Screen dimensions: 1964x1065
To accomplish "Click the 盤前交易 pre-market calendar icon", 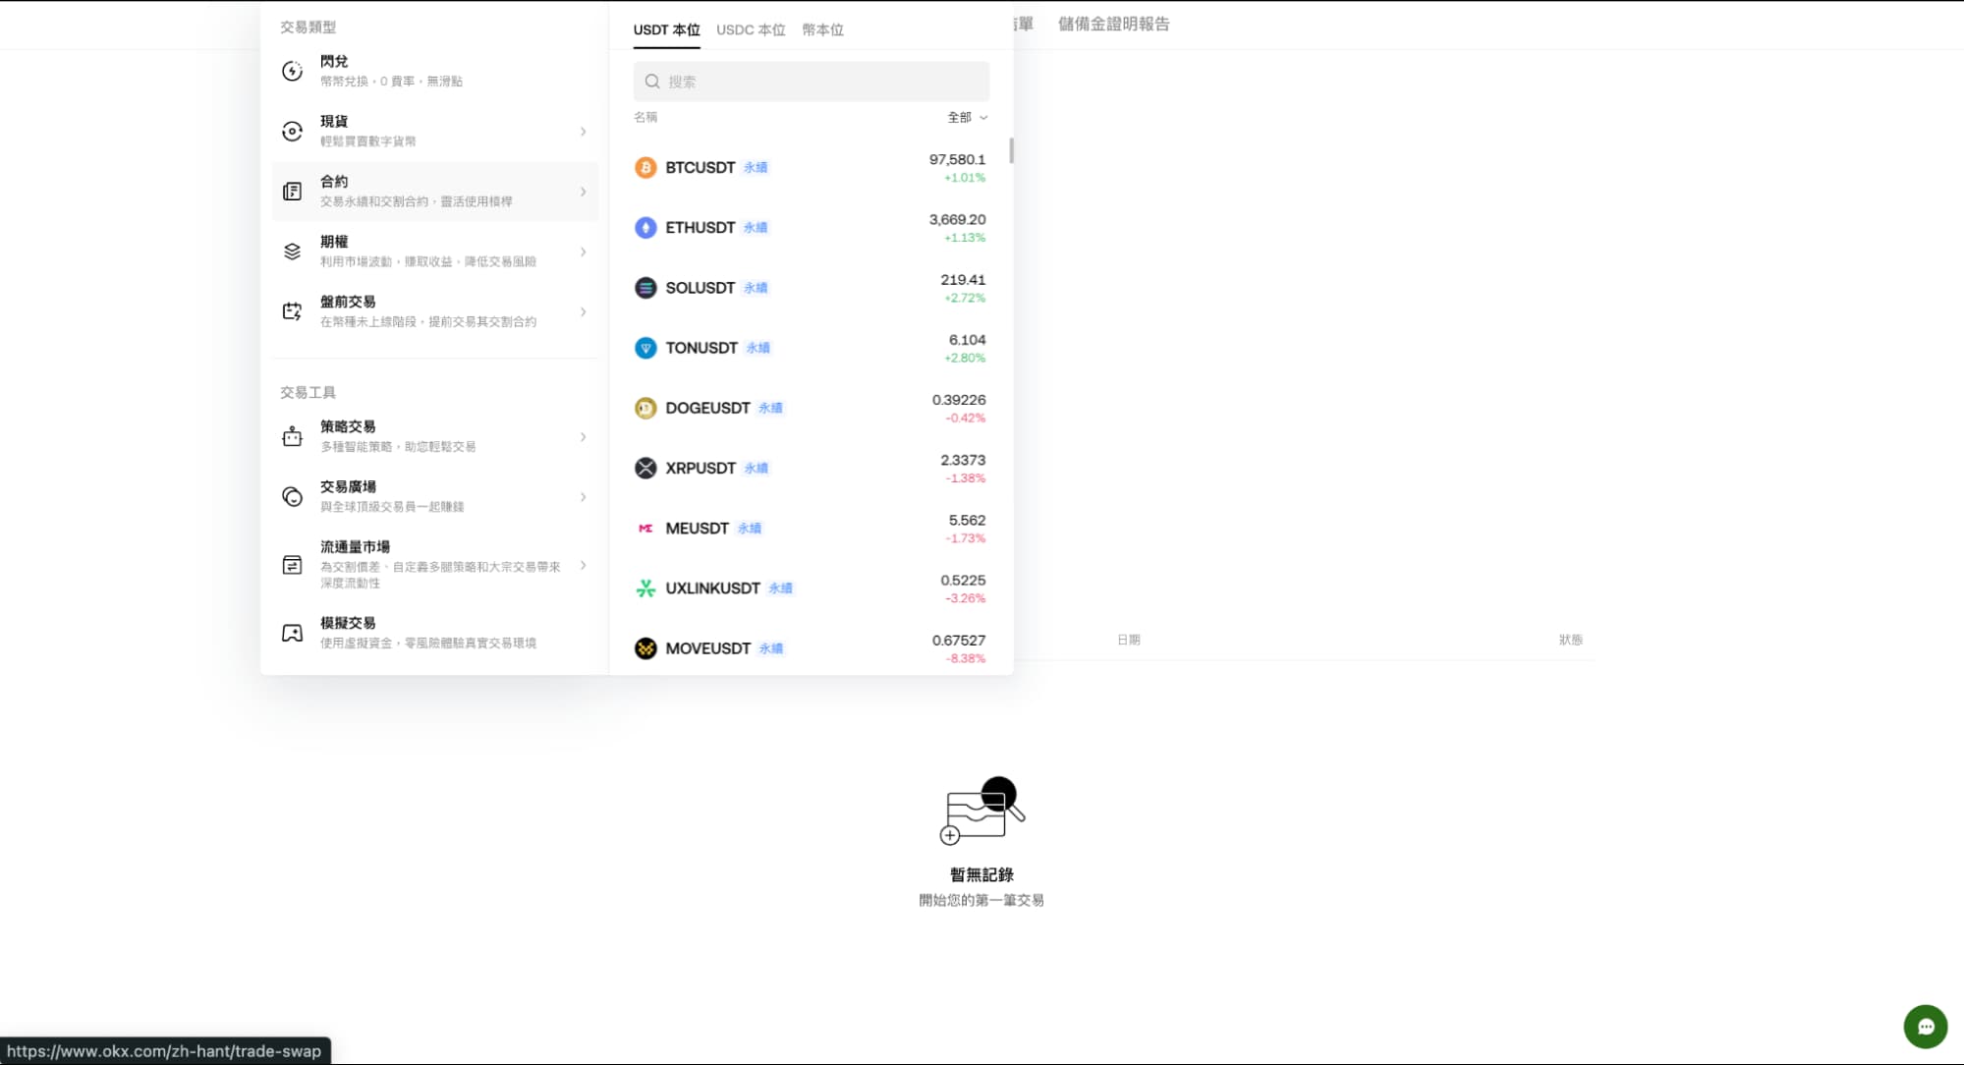I will pyautogui.click(x=292, y=311).
